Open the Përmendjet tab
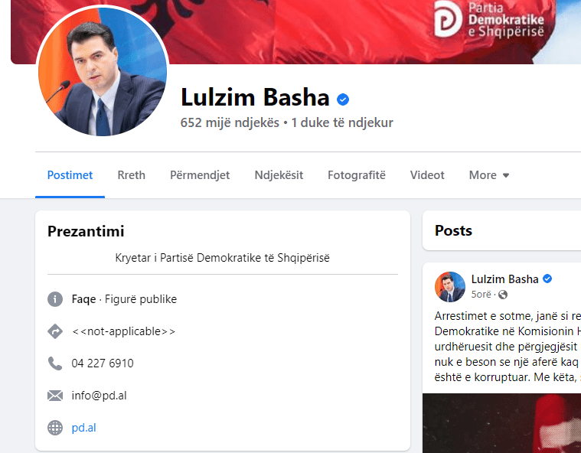Screen dimensions: 581x453 click(200, 174)
